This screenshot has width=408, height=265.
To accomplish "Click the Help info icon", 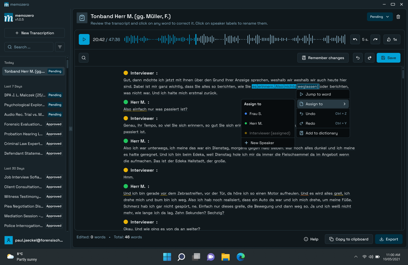I will click(305, 239).
